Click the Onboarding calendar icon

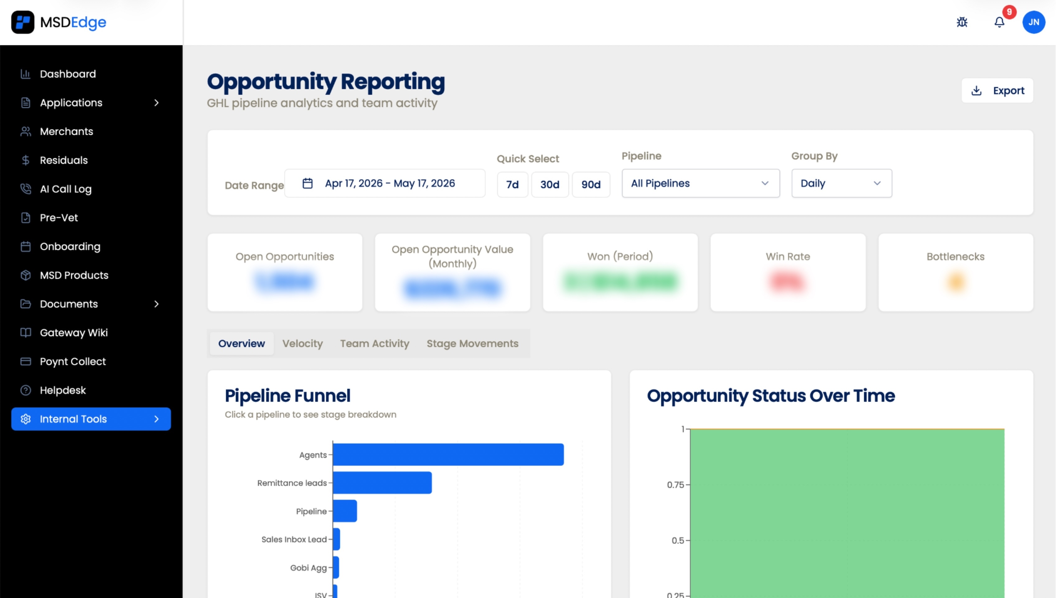click(x=26, y=246)
